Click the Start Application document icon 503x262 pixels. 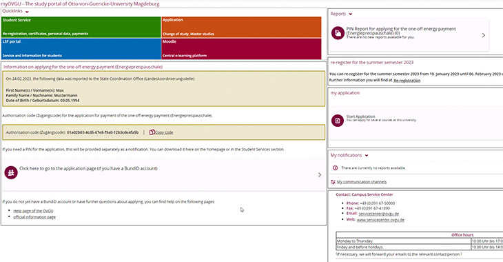pyautogui.click(x=338, y=121)
